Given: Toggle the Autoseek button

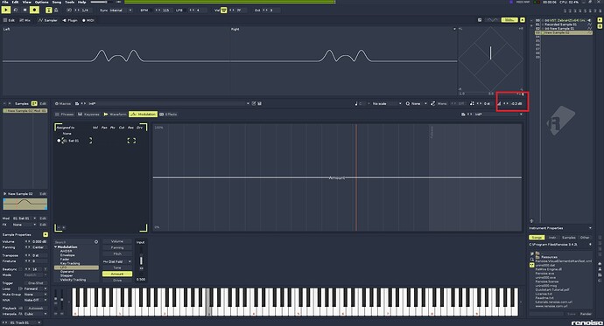Looking at the screenshot, I should click(36, 309).
